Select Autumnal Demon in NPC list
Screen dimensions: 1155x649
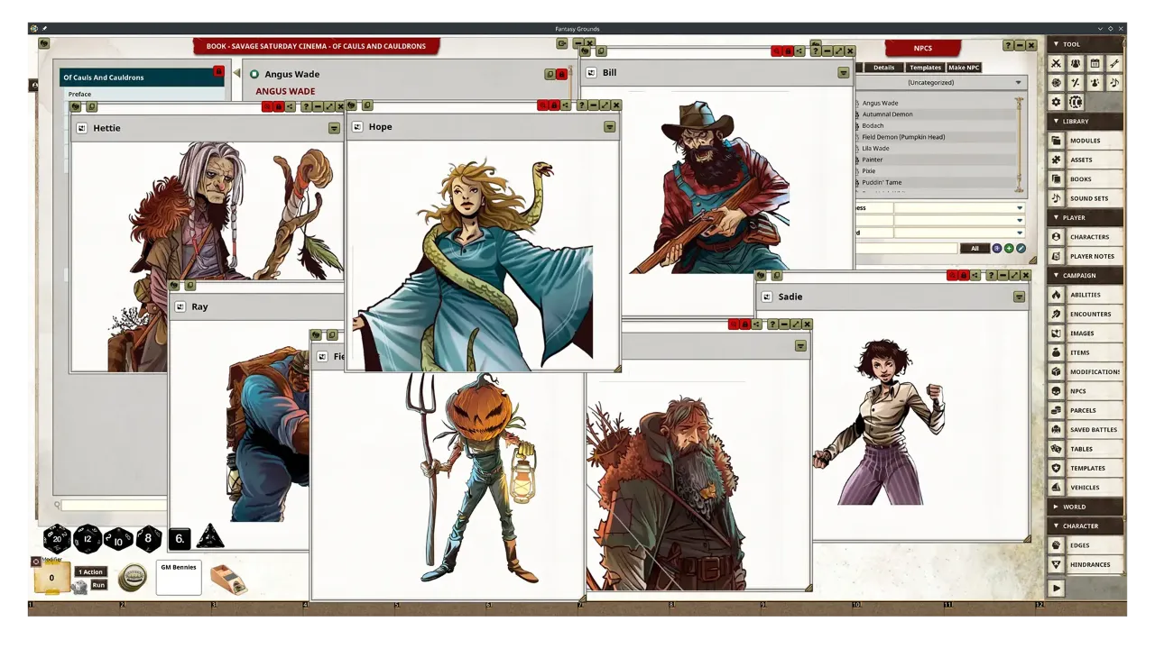click(x=888, y=114)
